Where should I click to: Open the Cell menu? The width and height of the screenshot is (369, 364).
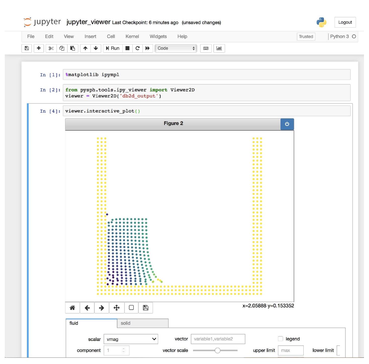(111, 36)
